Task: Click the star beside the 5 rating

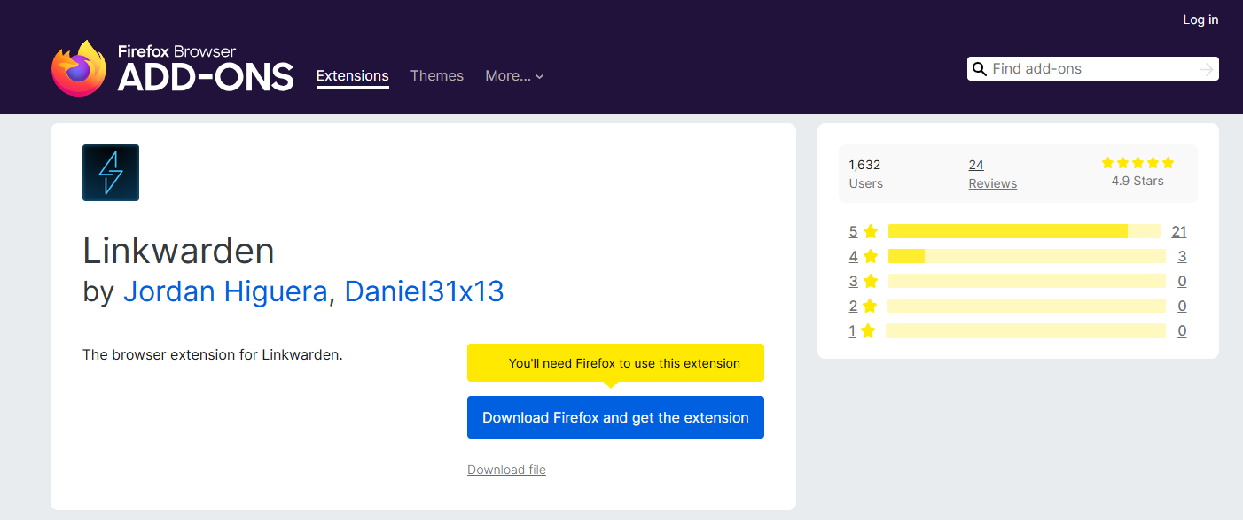Action: pos(871,231)
